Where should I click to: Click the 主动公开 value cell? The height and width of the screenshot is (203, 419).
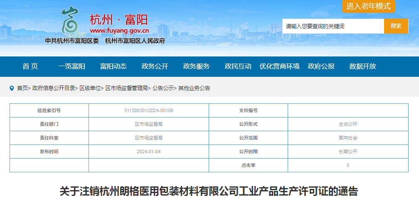[x=348, y=124]
